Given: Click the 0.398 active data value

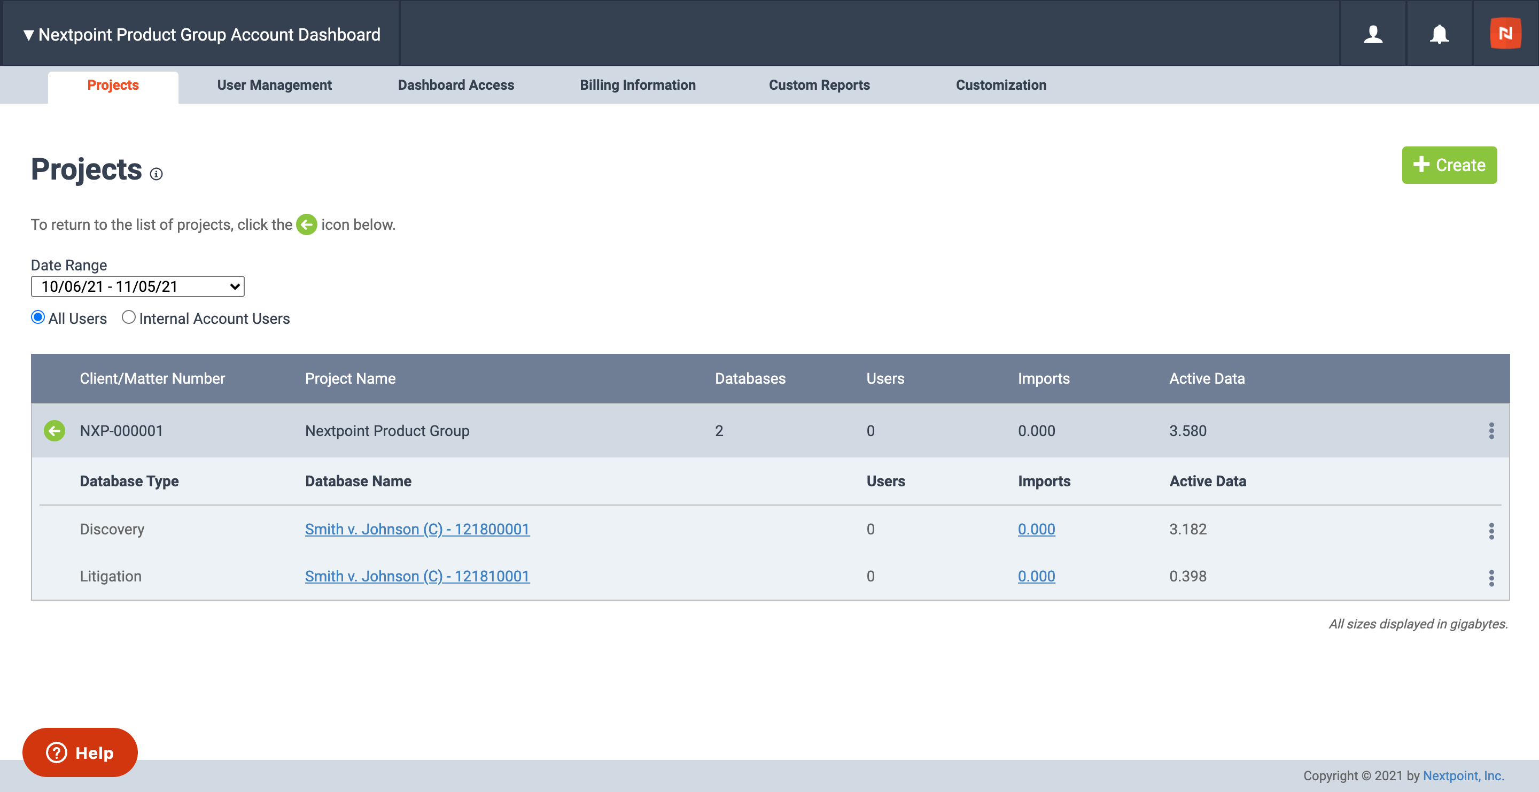Looking at the screenshot, I should click(1188, 577).
